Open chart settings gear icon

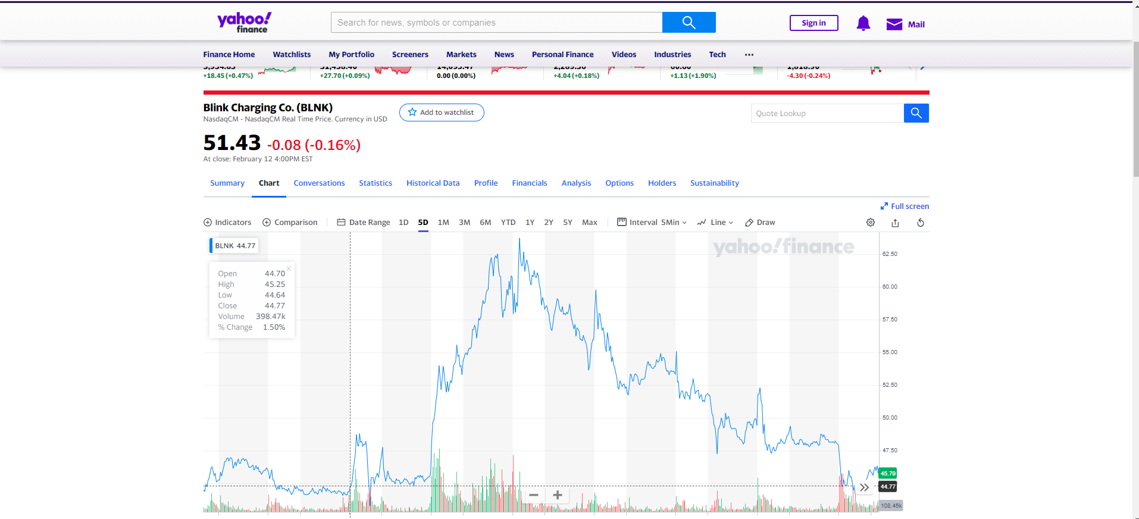tap(871, 222)
